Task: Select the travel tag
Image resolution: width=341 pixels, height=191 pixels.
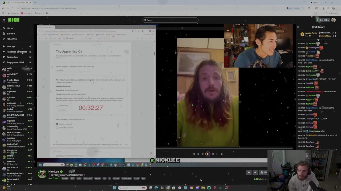Action: [x=136, y=178]
